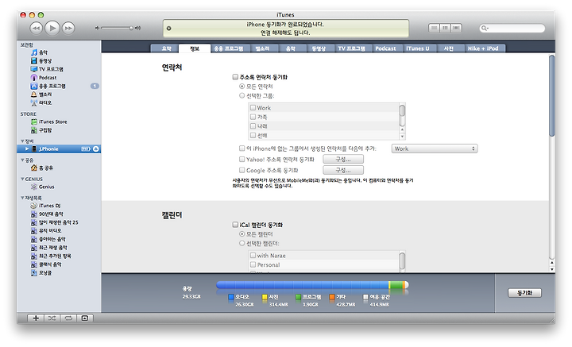Open 응용 프로그램 apps library in sidebar
Viewport: 572px width, 347px height.
click(x=52, y=86)
